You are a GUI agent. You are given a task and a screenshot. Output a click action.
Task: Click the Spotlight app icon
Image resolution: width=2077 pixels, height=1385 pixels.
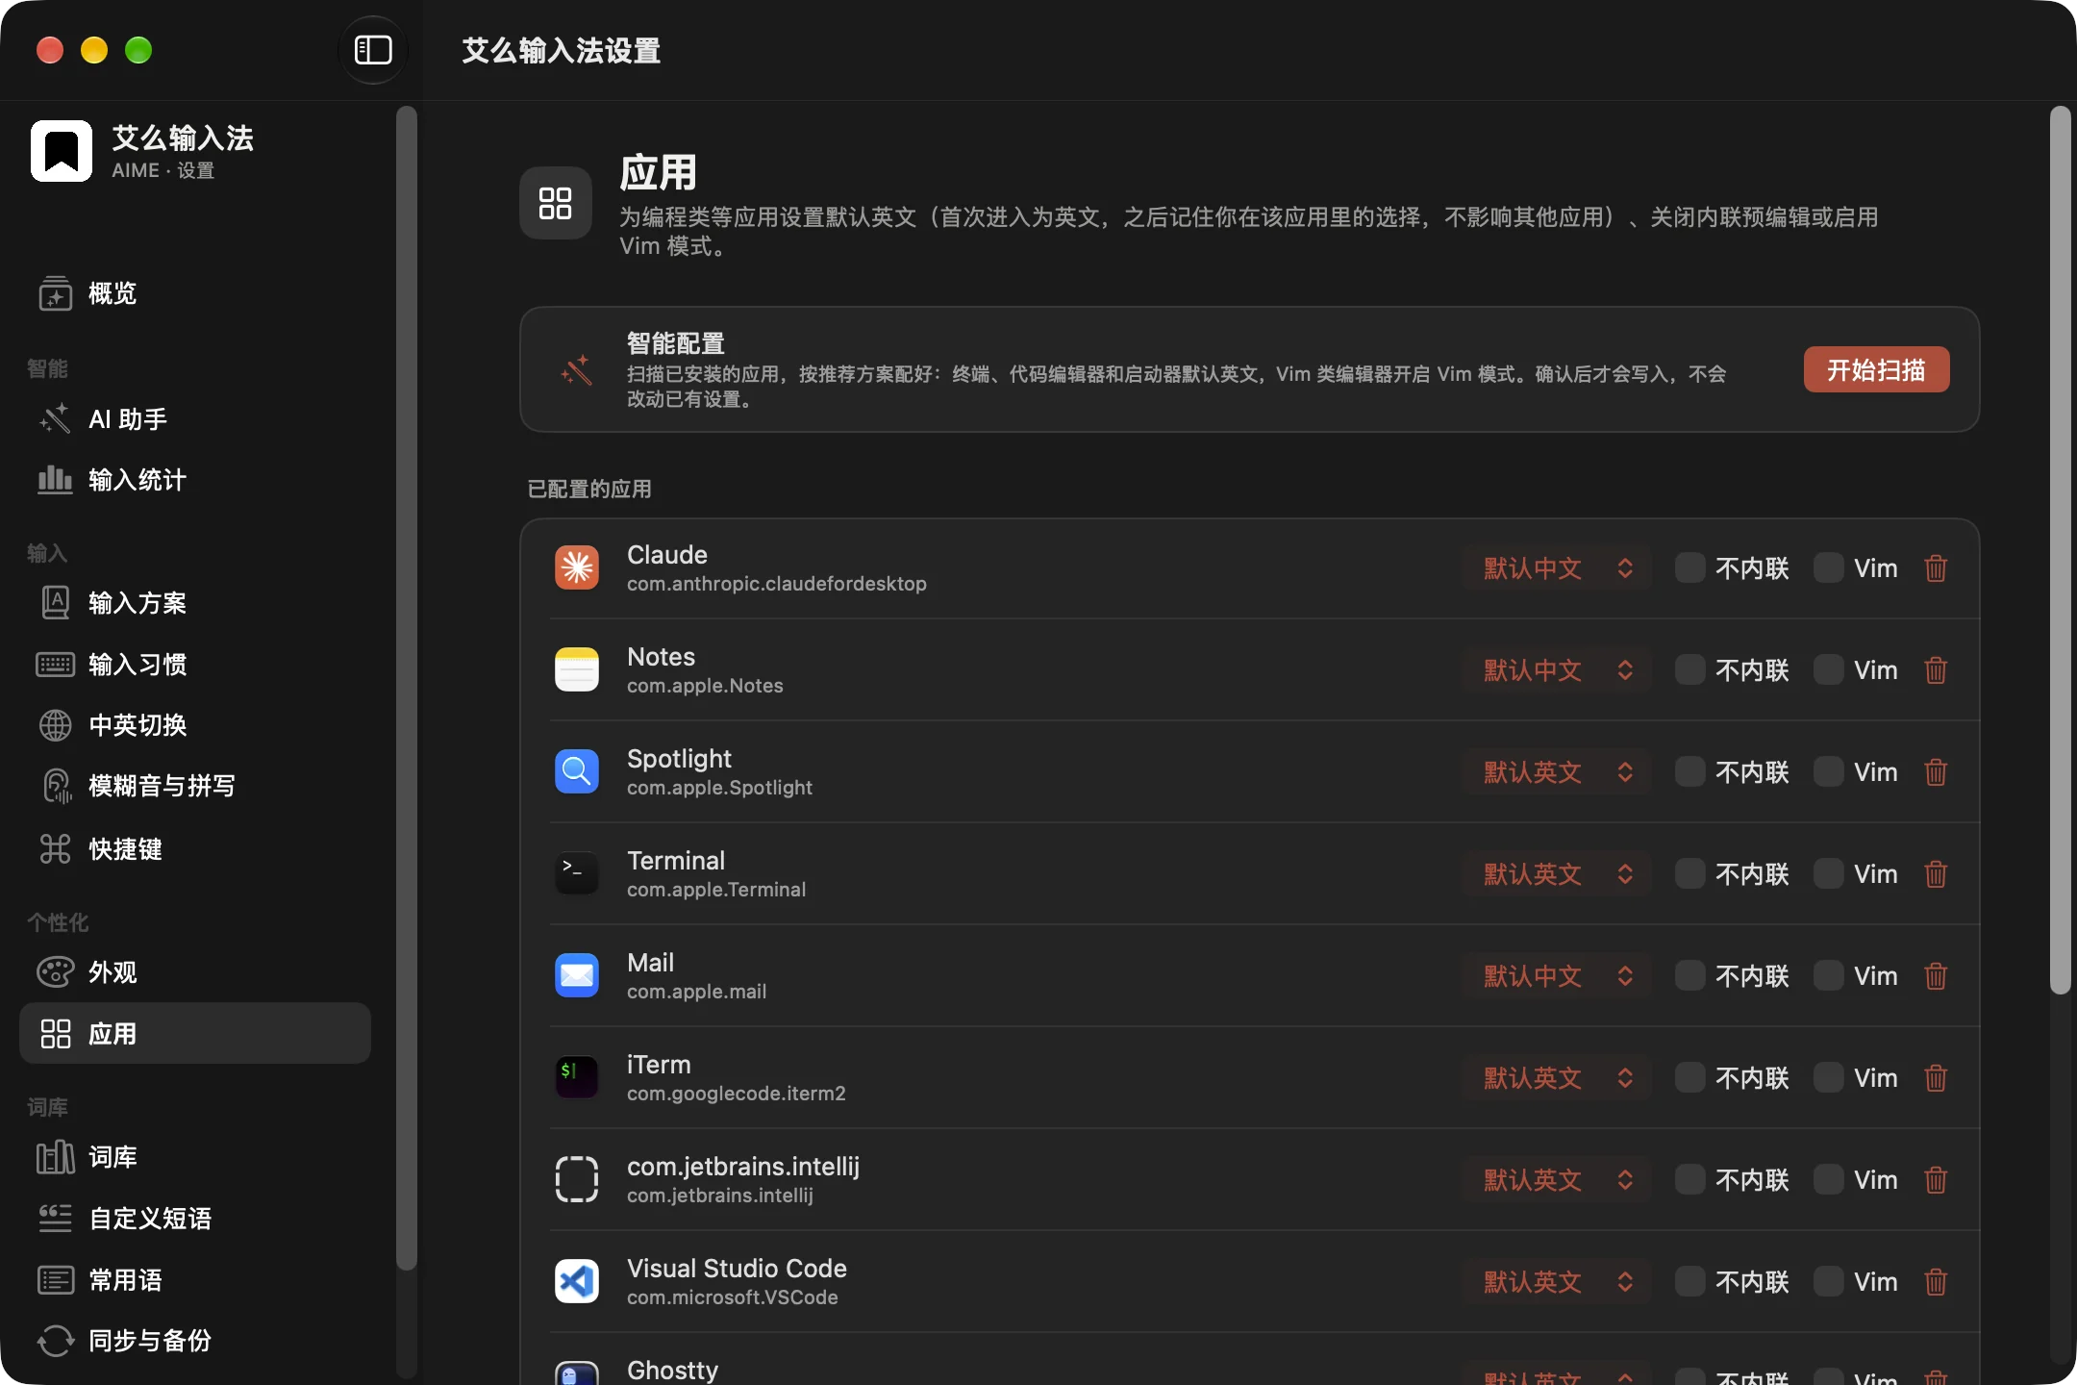click(x=577, y=772)
